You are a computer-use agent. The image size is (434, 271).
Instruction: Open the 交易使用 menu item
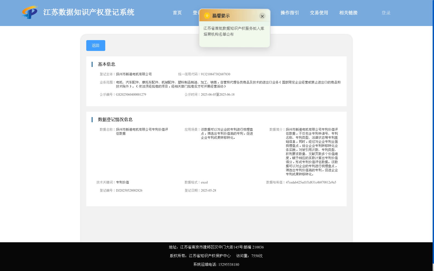(x=319, y=13)
